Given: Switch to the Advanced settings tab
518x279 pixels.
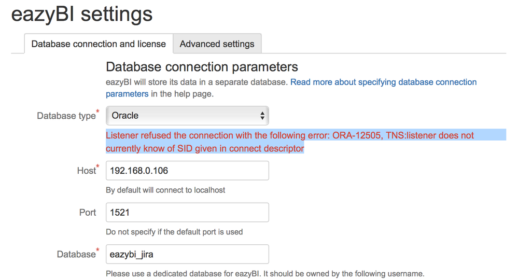Looking at the screenshot, I should [x=217, y=44].
